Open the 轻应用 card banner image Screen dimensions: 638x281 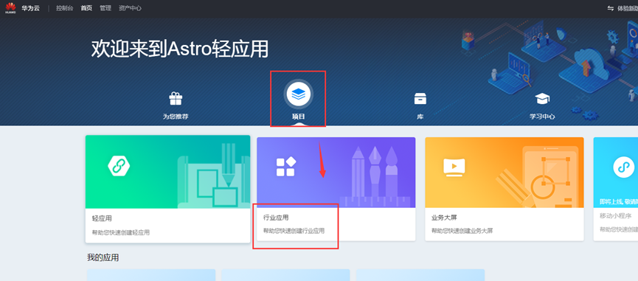[167, 172]
